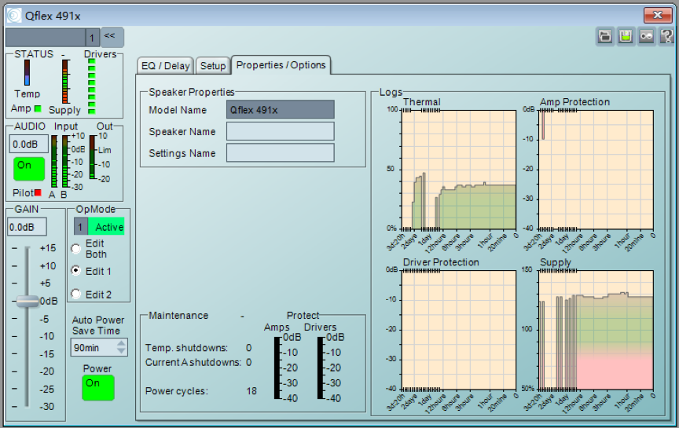Click the two-circle link icon in top toolbar
This screenshot has width=679, height=428.
tap(647, 36)
